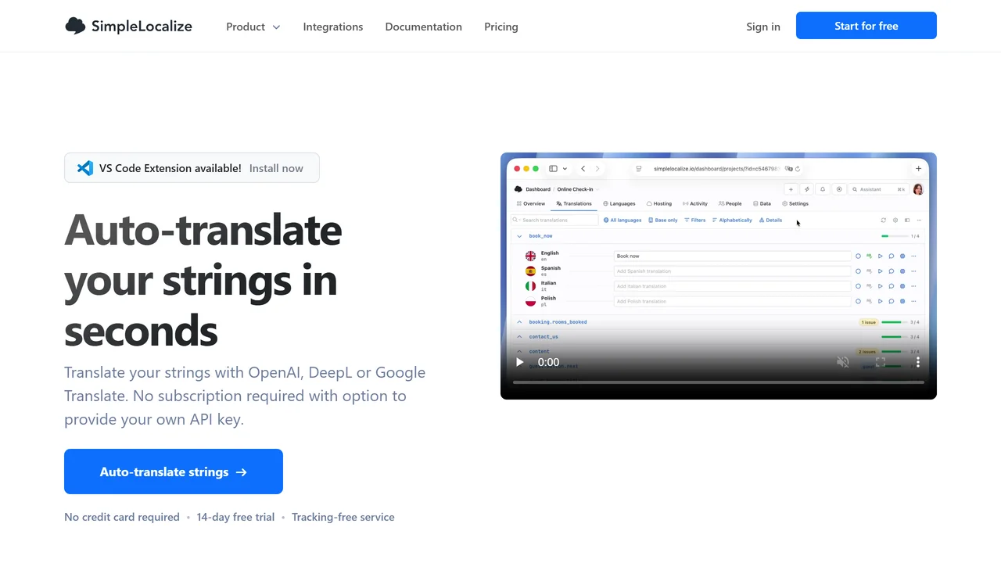Viewport: 1001px width, 563px height.
Task: Click the SimpleLocalize cloud logo
Action: coord(75,26)
